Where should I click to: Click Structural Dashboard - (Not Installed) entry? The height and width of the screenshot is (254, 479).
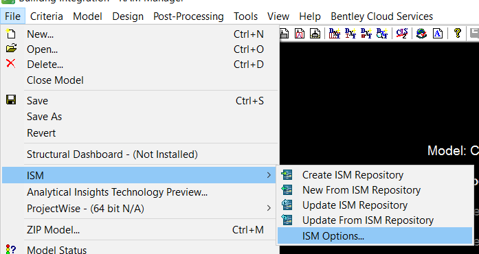140,154
